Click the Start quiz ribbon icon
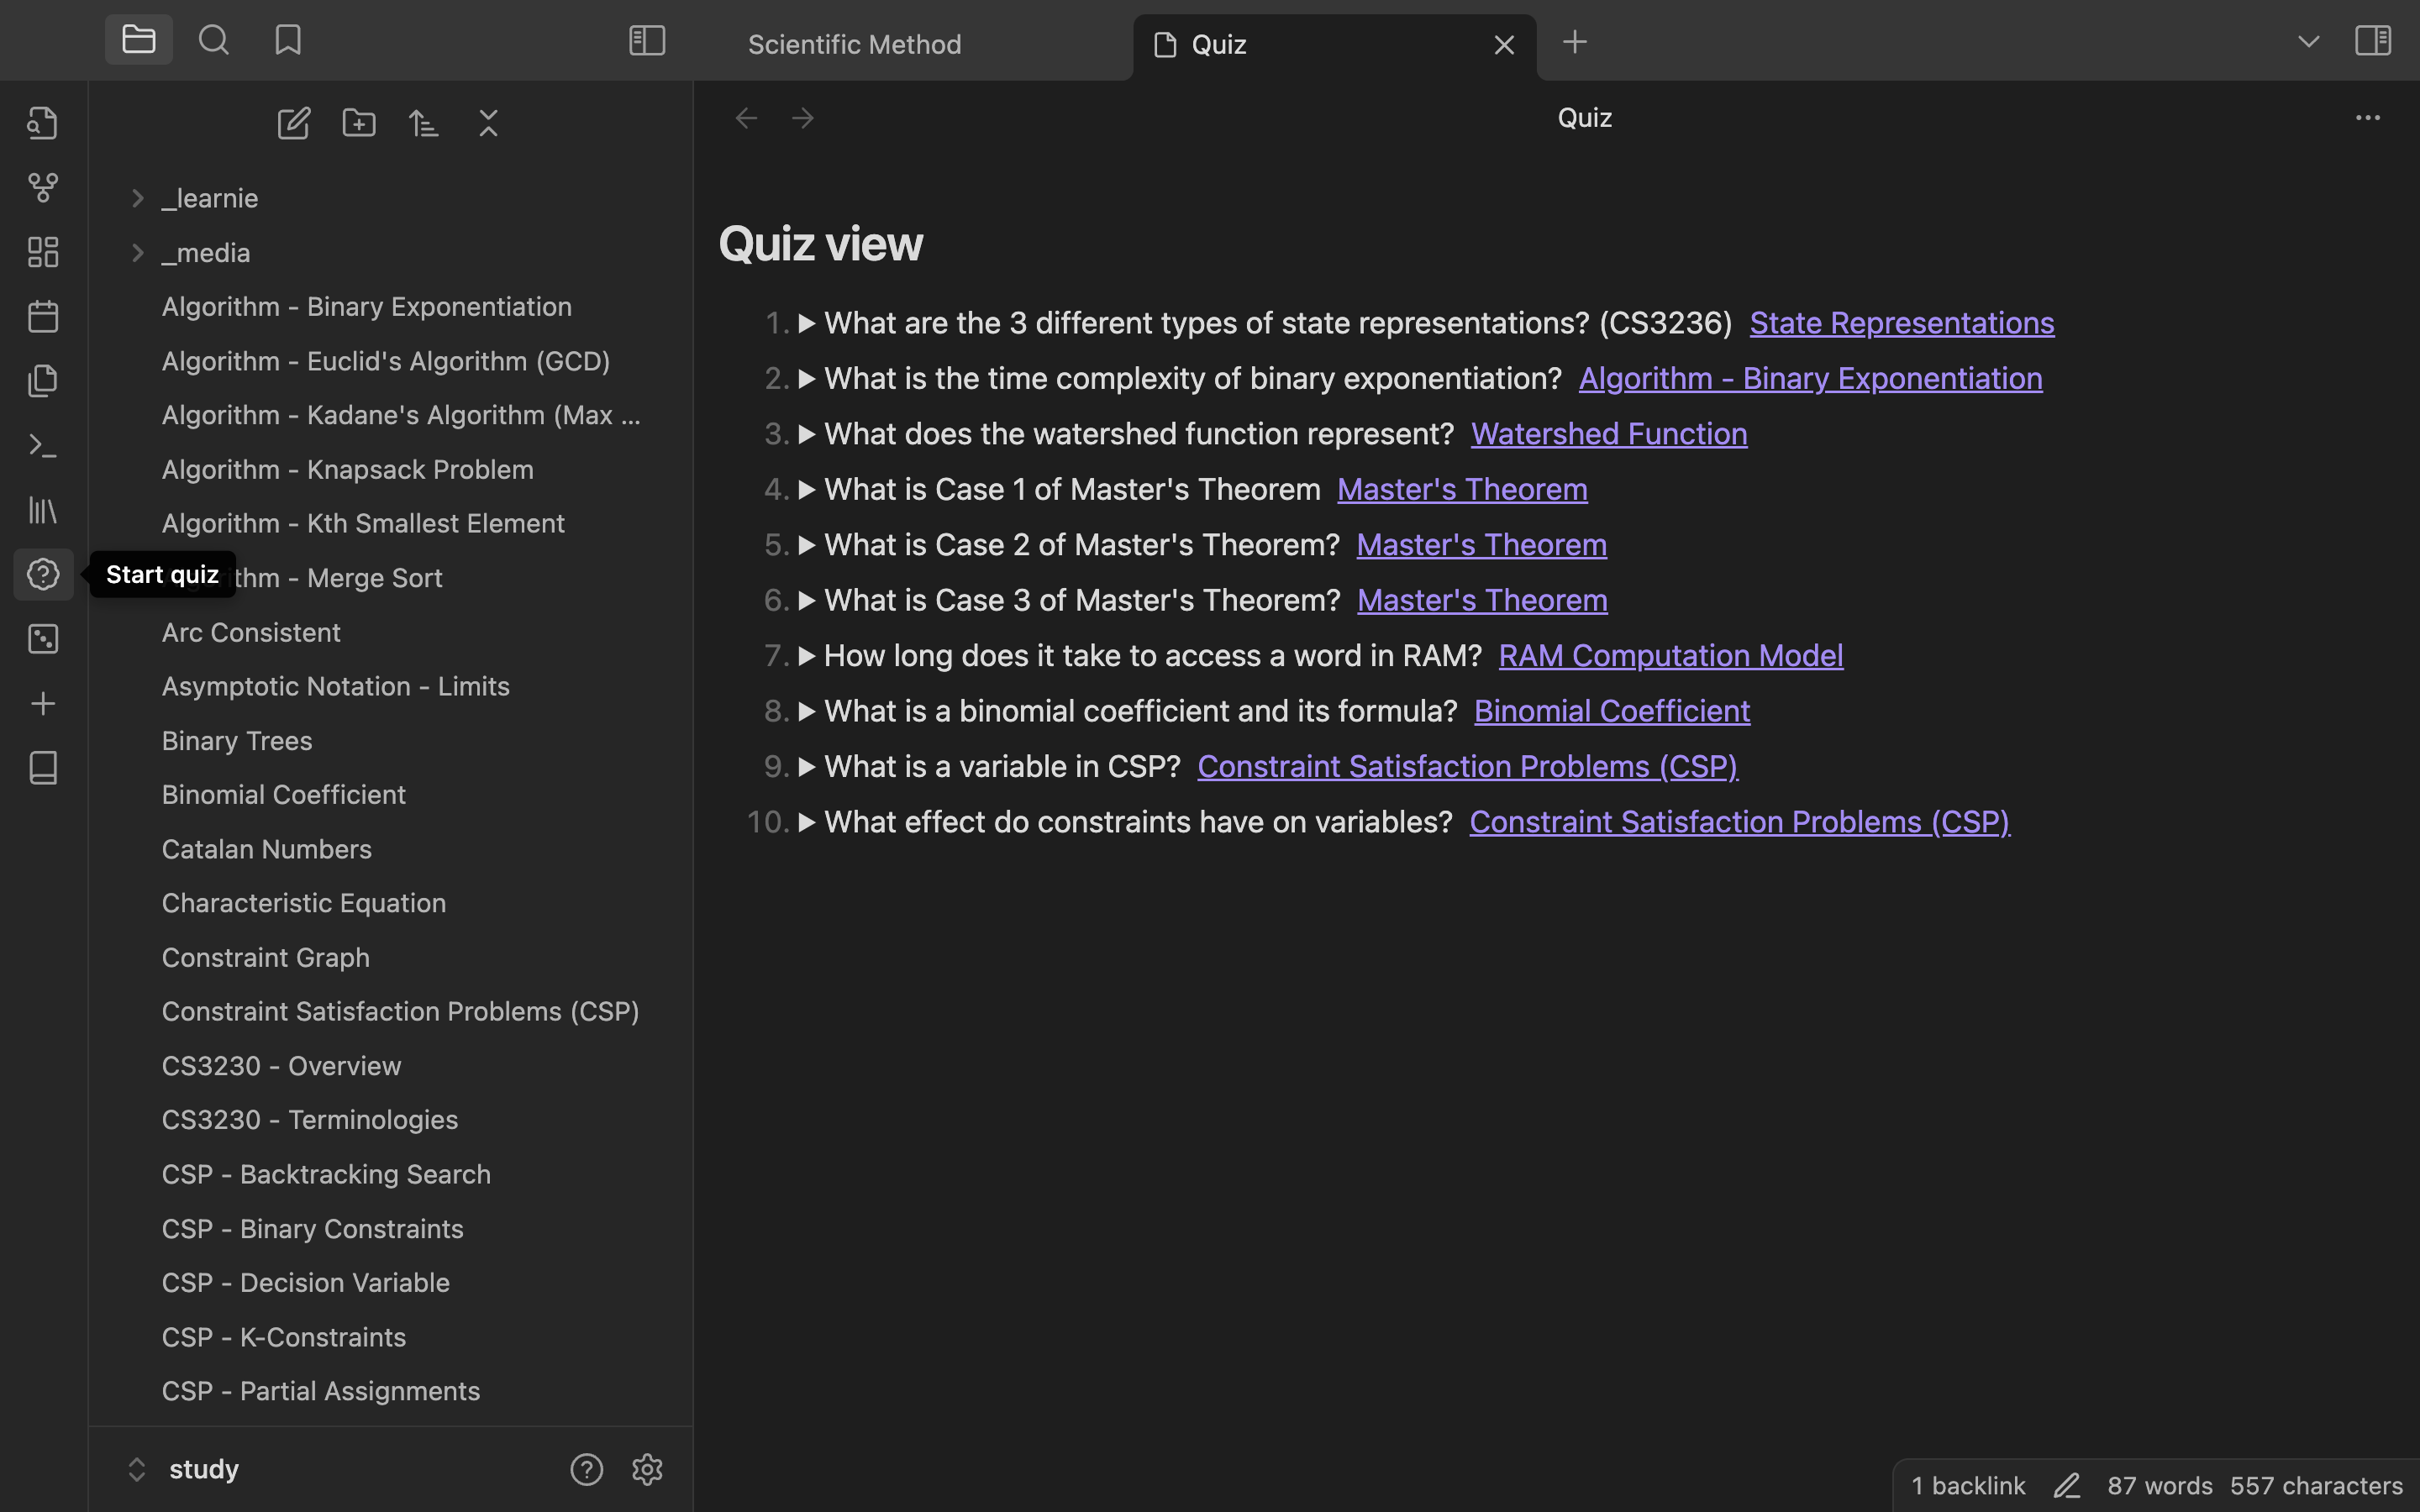 (x=43, y=575)
